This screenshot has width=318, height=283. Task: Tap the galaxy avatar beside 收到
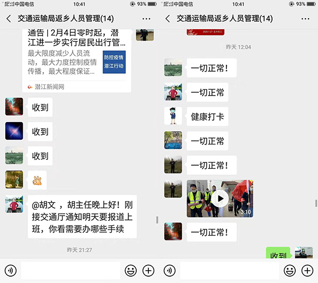(x=14, y=131)
